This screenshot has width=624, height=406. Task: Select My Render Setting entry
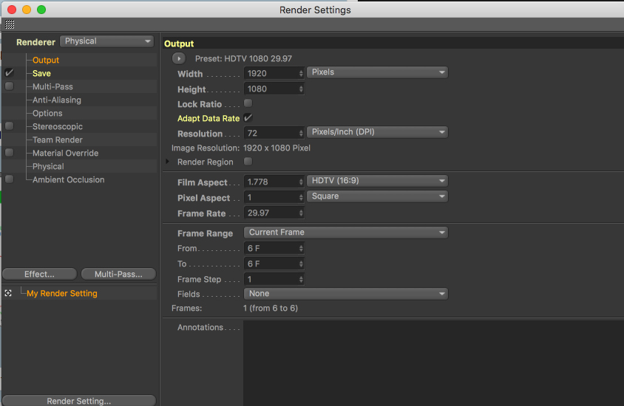61,293
